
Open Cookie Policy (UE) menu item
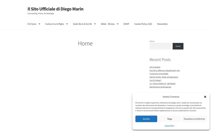tap(143, 24)
